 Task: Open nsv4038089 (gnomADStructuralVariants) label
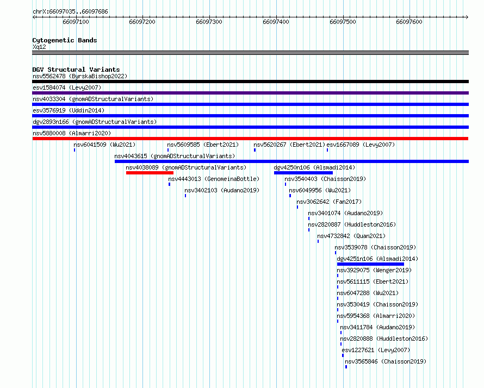[x=186, y=167]
